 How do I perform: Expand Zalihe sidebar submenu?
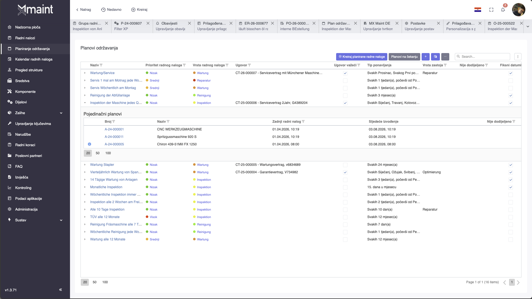61,113
